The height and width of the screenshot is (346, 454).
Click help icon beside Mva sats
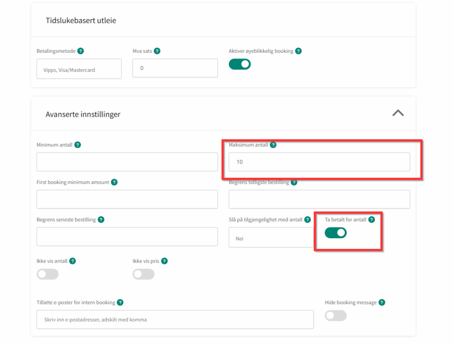coord(157,51)
